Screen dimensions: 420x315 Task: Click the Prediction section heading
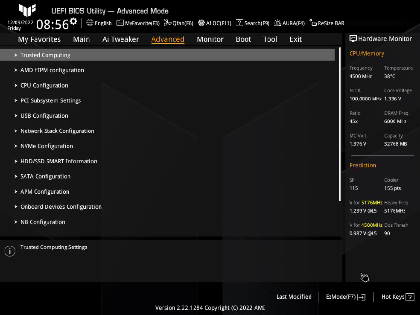[362, 165]
